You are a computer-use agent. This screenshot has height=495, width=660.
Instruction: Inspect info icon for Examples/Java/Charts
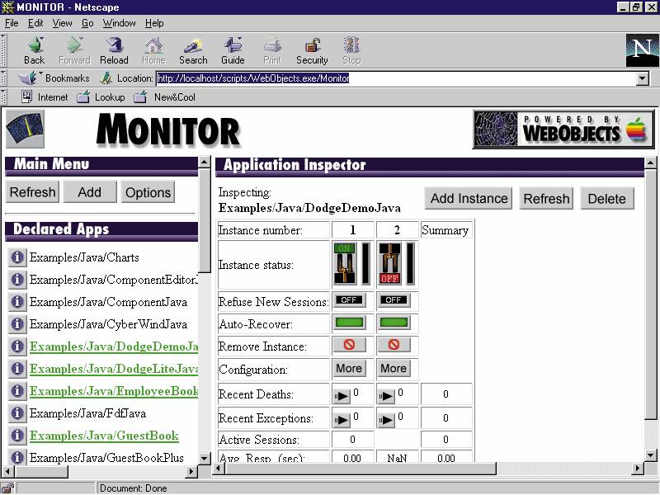click(16, 257)
